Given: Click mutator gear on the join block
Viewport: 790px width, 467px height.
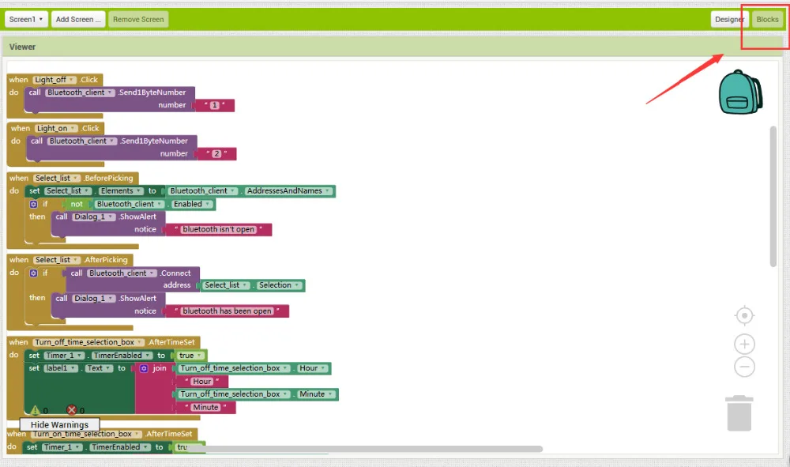Looking at the screenshot, I should pos(144,368).
